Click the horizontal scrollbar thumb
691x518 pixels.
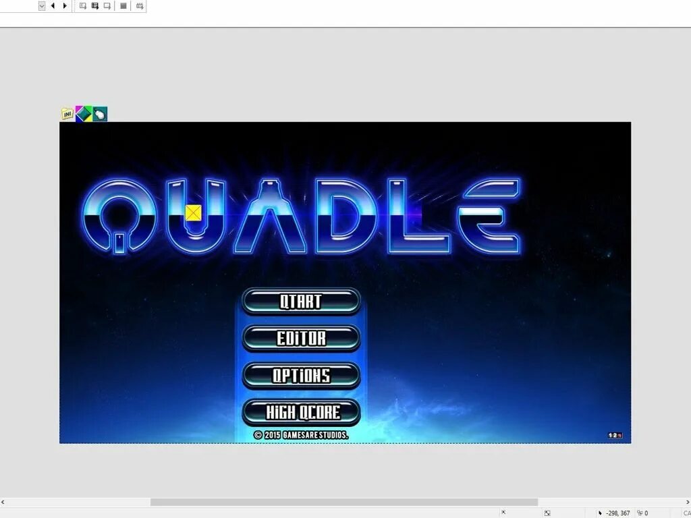point(343,502)
